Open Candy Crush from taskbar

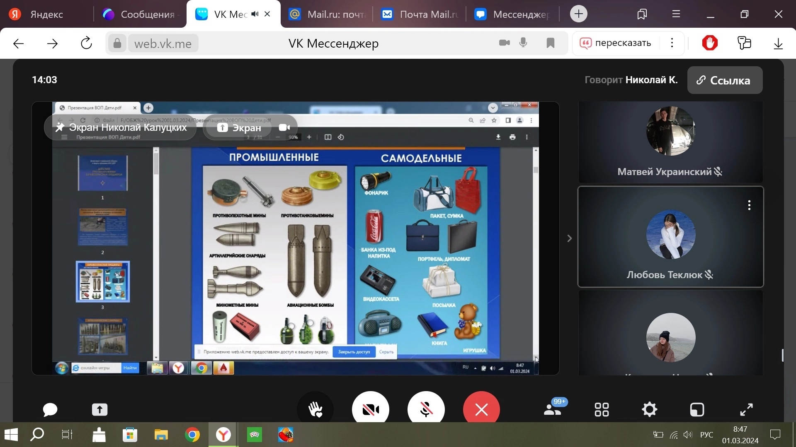(x=286, y=435)
